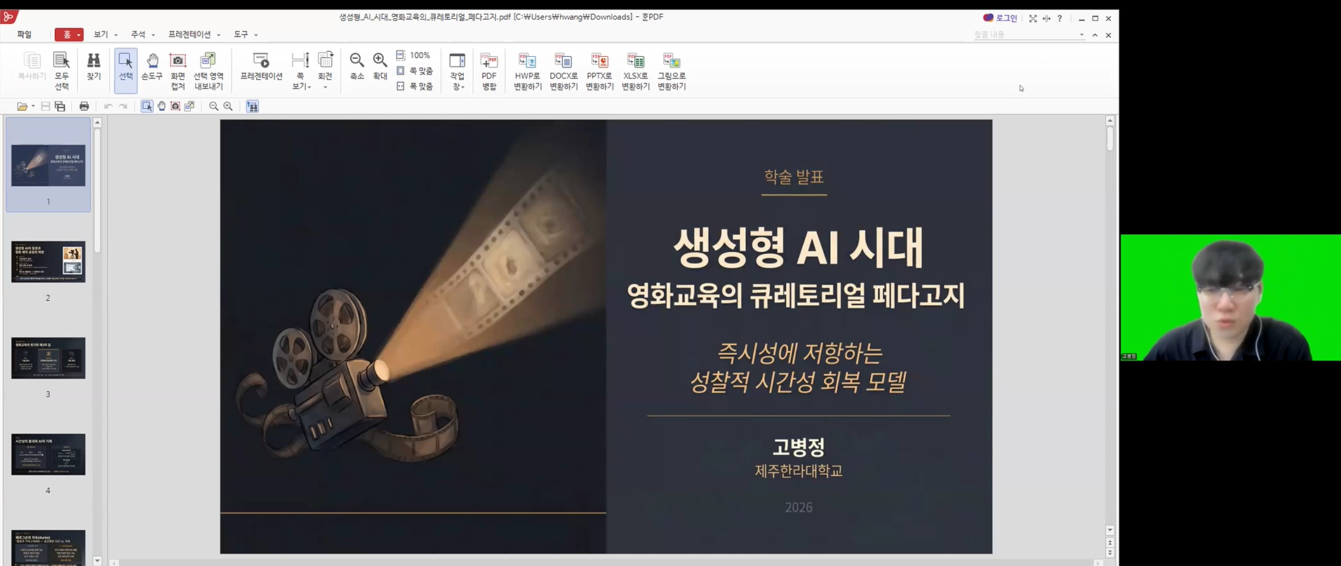Screen dimensions: 1341x566
Task: Open the 주석 (Annotation) menu tab
Action: (138, 34)
